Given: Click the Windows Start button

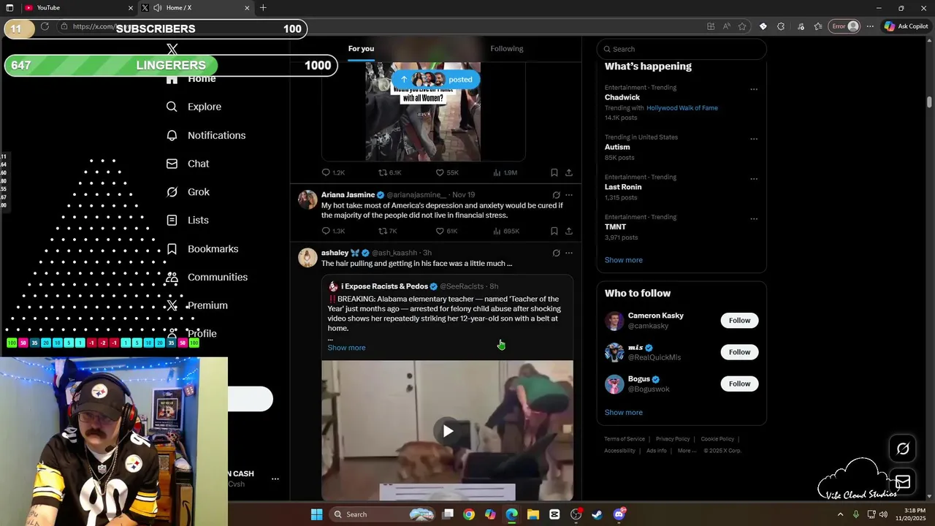Looking at the screenshot, I should pos(316,514).
